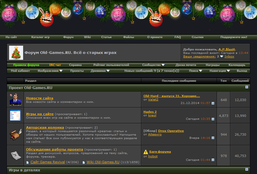The height and width of the screenshot is (174, 257).
Task: Click the page icon before Сайт Games Revival
Action: tap(28, 162)
